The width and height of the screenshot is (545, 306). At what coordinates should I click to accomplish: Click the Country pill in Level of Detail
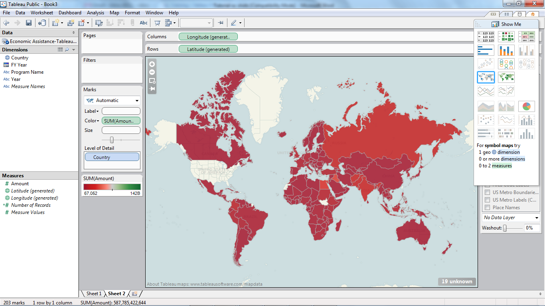112,157
